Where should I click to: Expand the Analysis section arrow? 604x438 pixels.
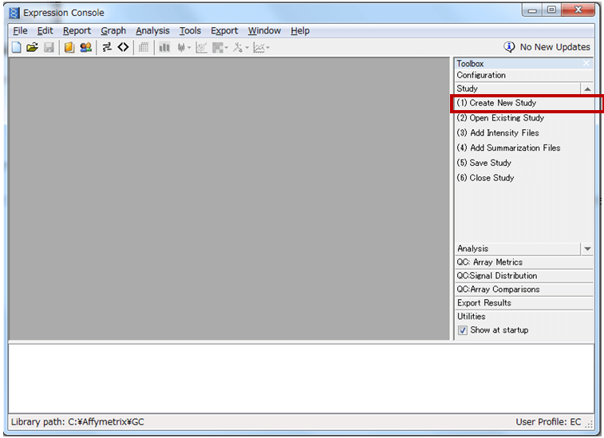point(587,249)
